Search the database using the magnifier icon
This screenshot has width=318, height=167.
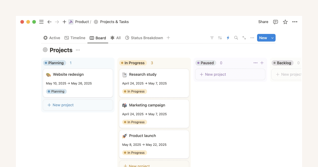click(236, 38)
